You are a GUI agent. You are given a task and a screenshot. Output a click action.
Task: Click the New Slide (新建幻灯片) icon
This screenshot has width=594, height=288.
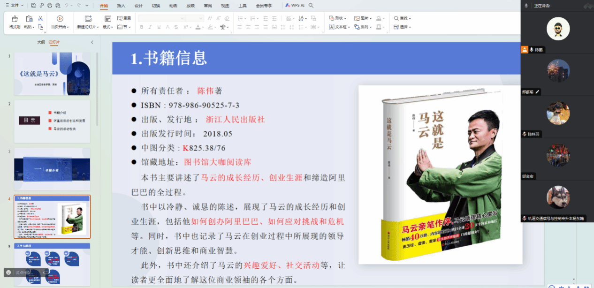[88, 19]
